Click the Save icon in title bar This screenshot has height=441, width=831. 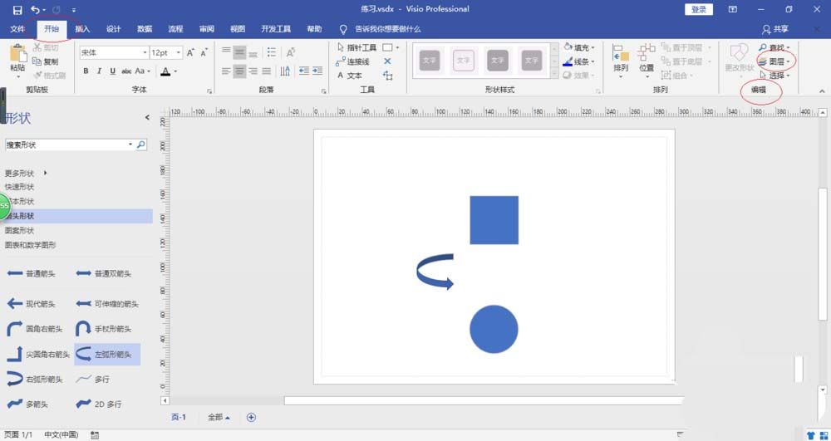tap(17, 9)
